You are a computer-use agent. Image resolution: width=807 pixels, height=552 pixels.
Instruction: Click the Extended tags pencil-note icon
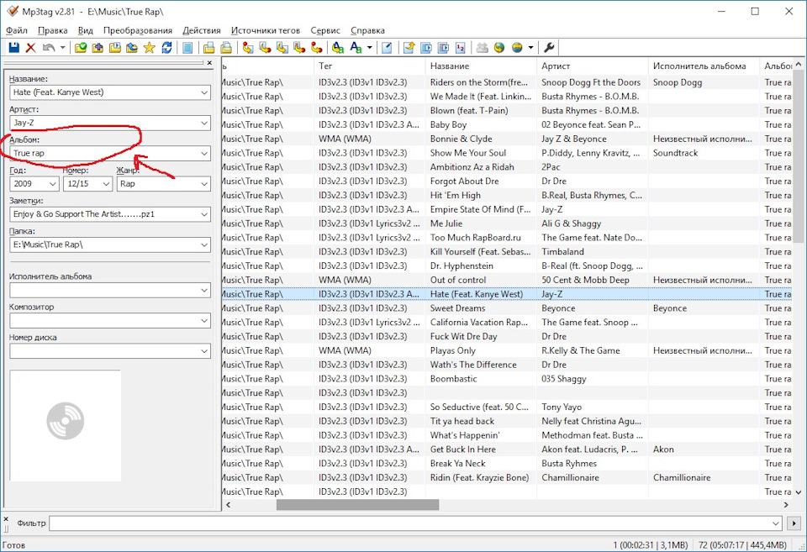coord(387,48)
